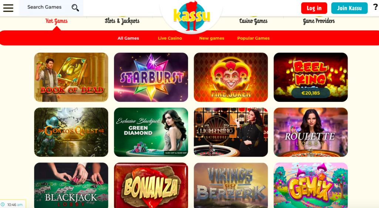
Task: Open the question mark help icon
Action: tap(375, 7)
